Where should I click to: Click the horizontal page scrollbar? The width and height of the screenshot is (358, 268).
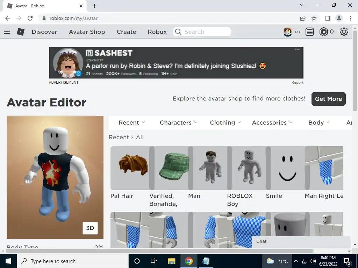(159, 251)
